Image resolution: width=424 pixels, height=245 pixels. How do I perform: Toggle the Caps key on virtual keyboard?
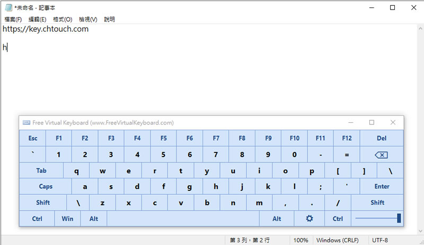pyautogui.click(x=46, y=186)
